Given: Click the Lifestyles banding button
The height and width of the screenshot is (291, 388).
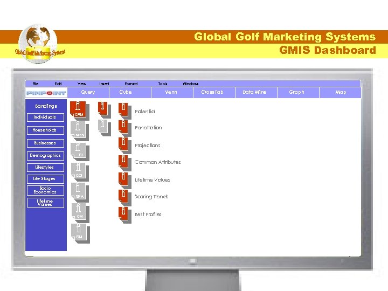Looking at the screenshot, I should [x=45, y=168].
